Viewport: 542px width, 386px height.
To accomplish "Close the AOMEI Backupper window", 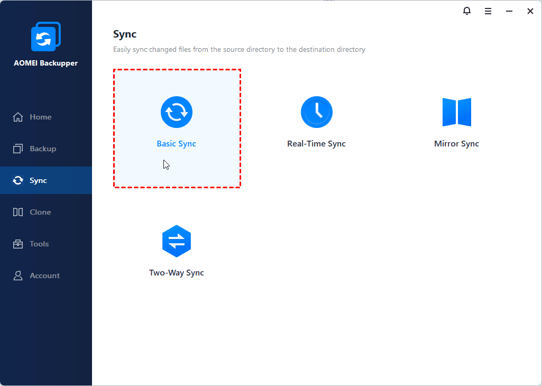I will coord(530,11).
